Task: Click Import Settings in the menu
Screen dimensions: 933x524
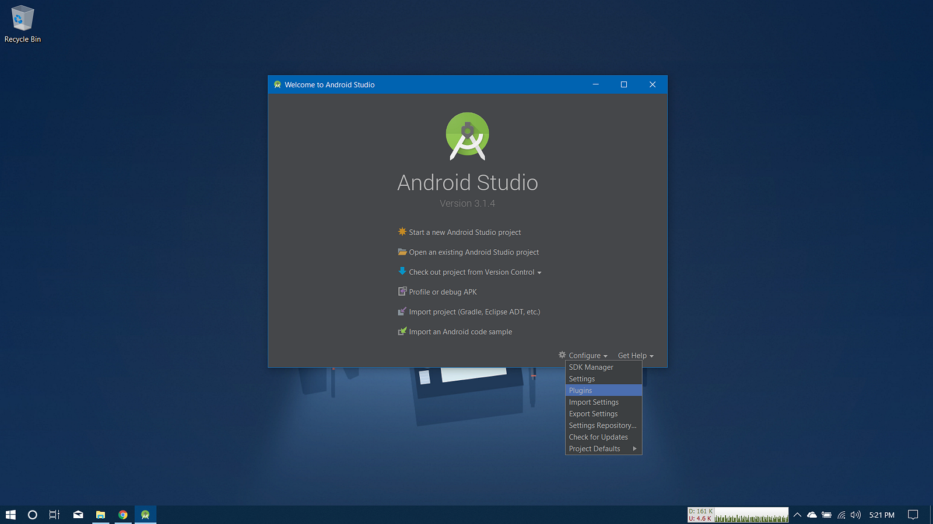Action: click(604, 402)
